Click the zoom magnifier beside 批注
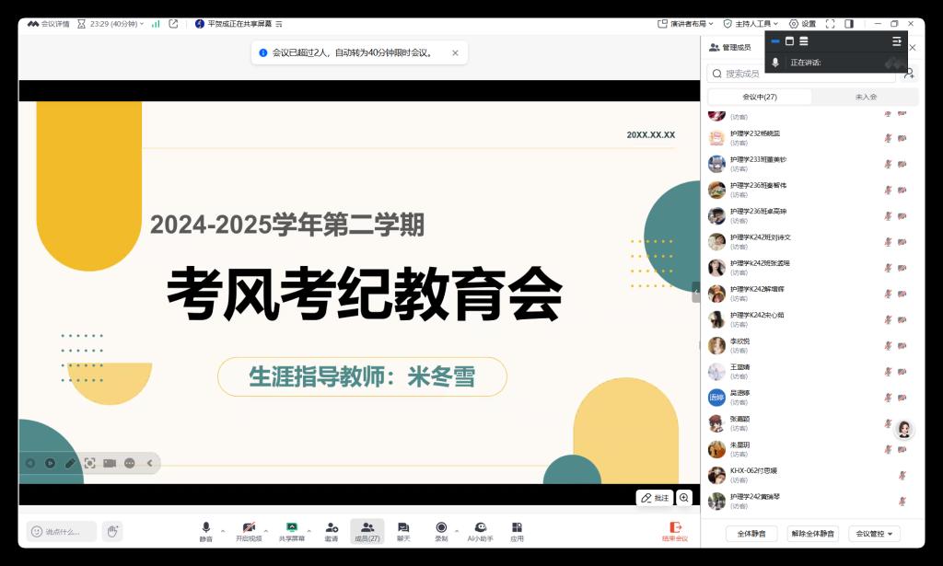 pyautogui.click(x=684, y=498)
